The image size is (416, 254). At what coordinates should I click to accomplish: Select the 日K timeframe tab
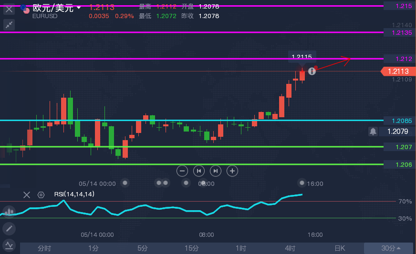click(340, 248)
